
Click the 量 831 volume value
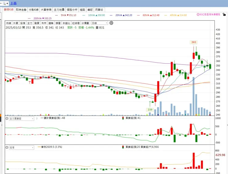click(x=100, y=28)
